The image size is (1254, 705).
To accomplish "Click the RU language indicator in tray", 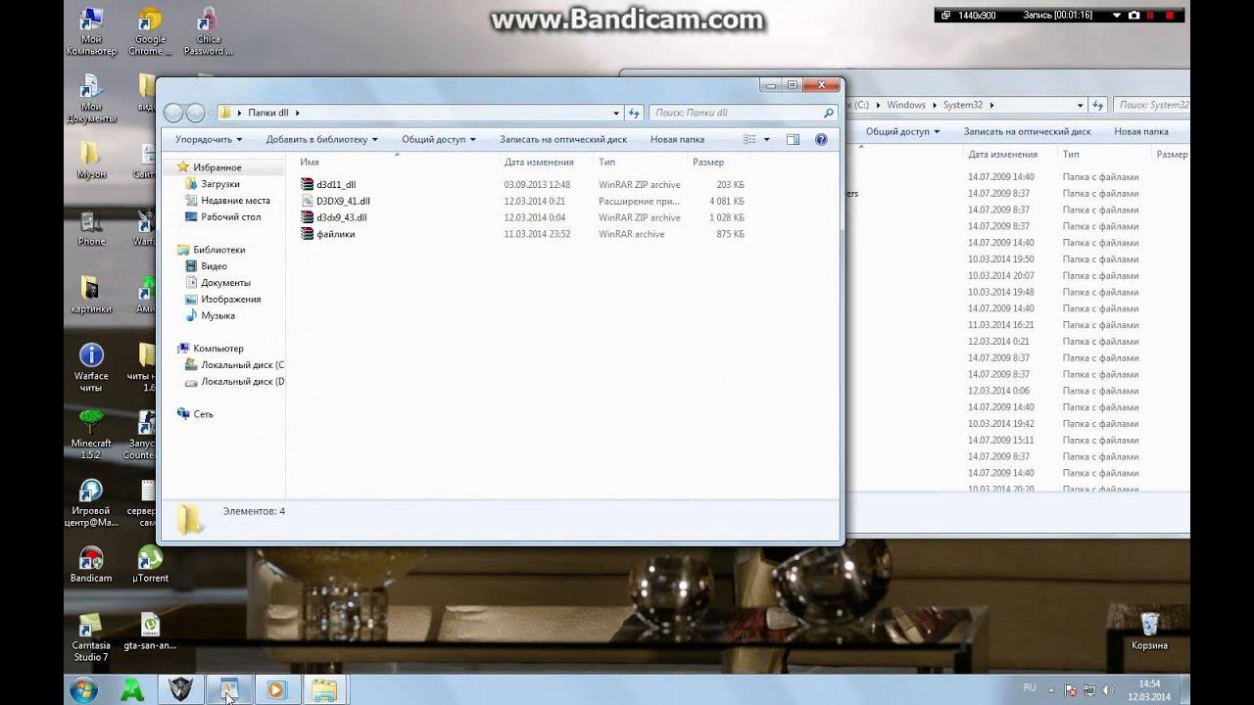I will pyautogui.click(x=1030, y=688).
